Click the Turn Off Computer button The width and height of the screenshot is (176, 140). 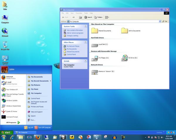[x=43, y=127]
